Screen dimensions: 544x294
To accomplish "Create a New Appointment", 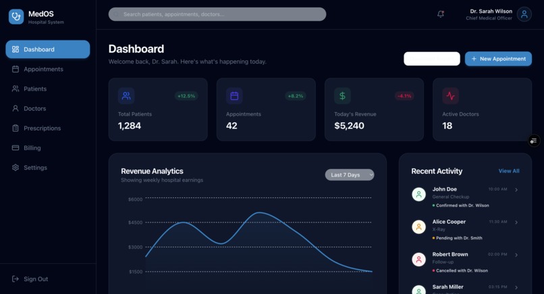I will point(498,59).
